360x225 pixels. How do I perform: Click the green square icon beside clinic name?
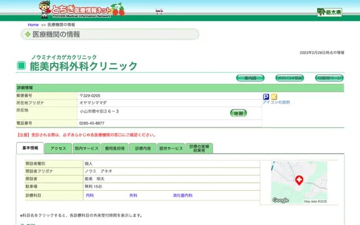[x=21, y=66]
